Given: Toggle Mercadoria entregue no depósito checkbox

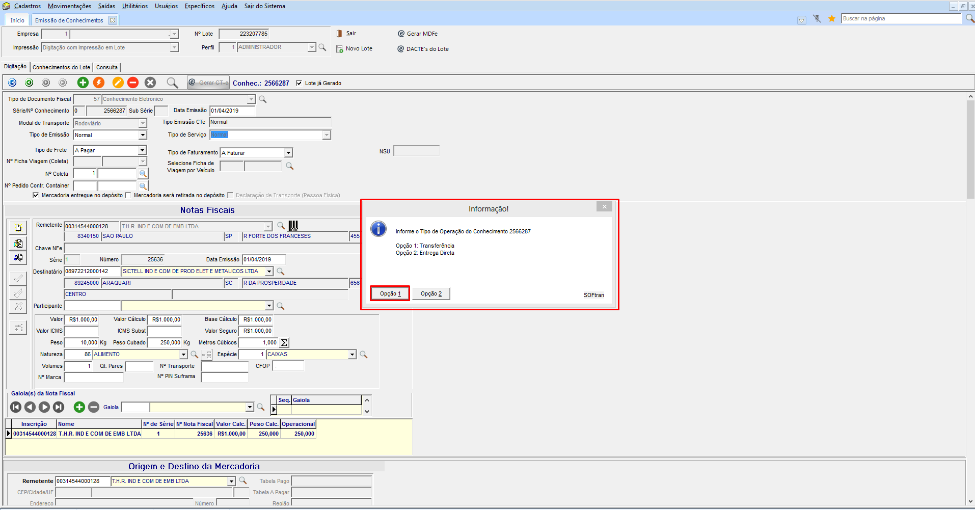Looking at the screenshot, I should click(36, 195).
